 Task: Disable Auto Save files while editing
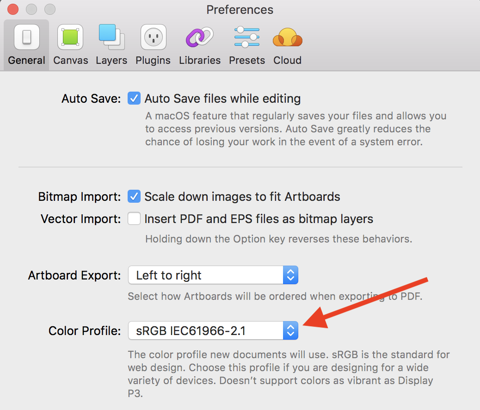click(x=134, y=98)
